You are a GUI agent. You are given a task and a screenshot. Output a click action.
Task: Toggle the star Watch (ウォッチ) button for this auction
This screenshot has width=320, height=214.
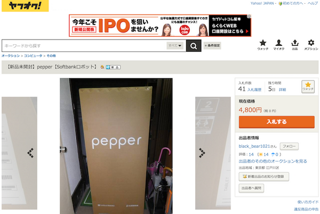click(308, 86)
